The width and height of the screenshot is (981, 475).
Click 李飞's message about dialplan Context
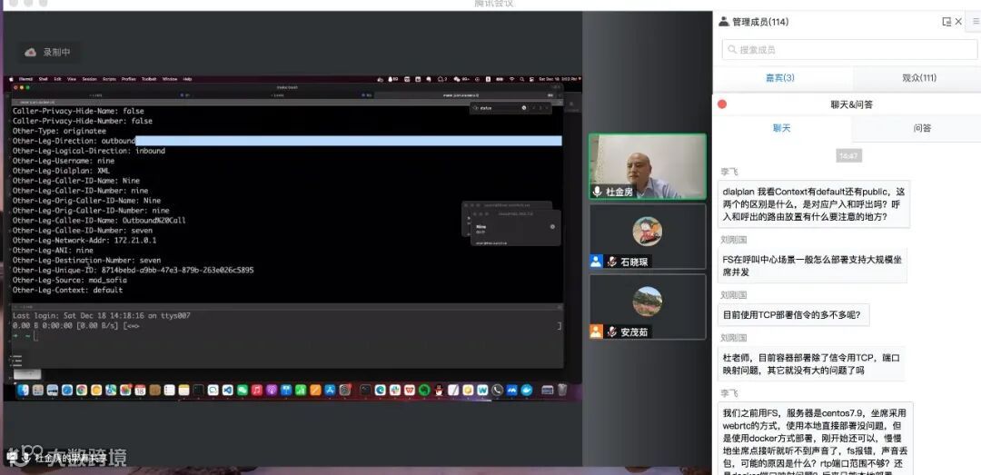[814, 204]
